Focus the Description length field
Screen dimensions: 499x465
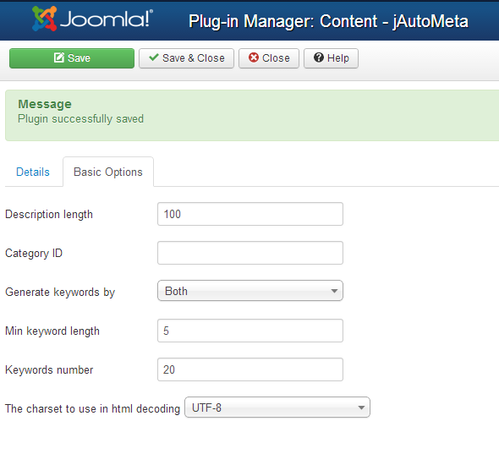(250, 214)
